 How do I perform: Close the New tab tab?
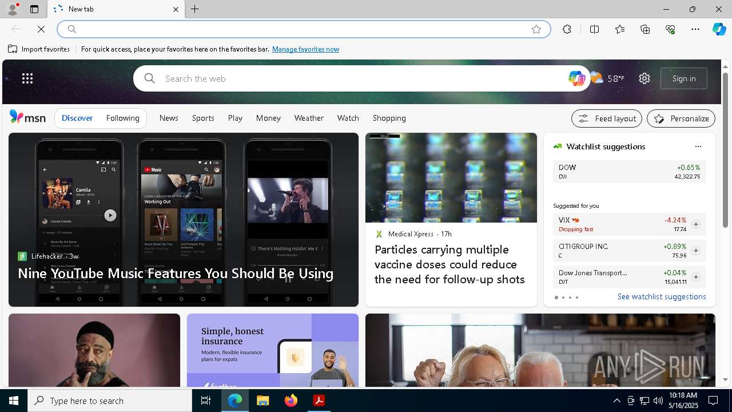[176, 9]
